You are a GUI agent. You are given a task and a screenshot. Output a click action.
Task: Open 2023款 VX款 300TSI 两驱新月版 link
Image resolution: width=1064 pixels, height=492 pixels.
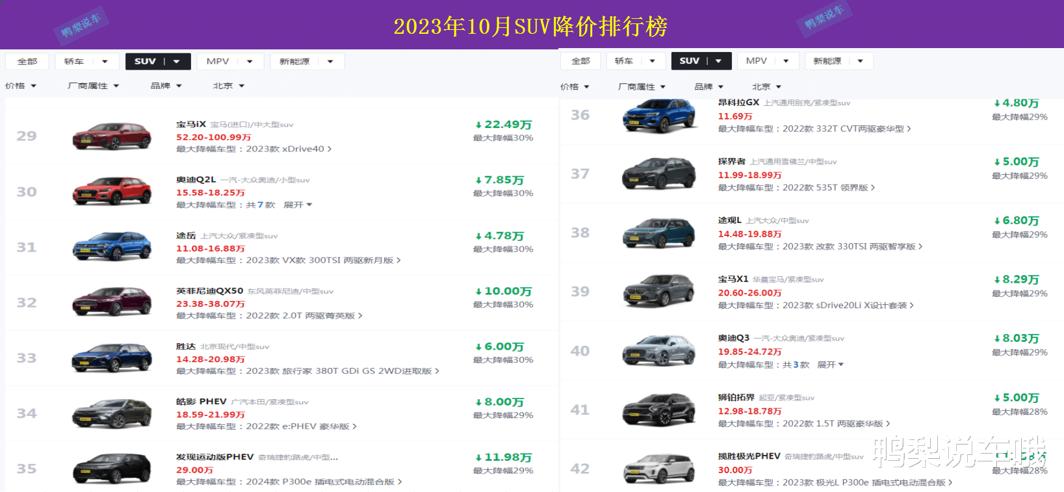[323, 260]
